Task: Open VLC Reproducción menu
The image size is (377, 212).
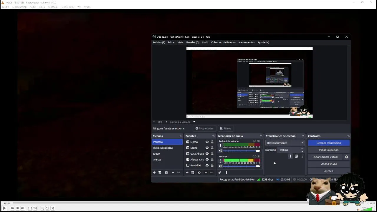Action: click(19, 7)
